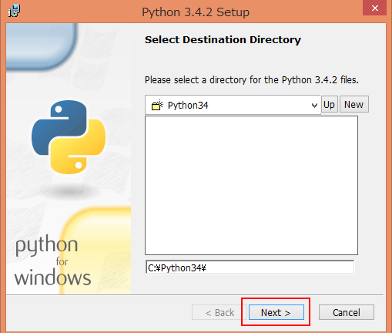Image resolution: width=392 pixels, height=333 pixels.
Task: Click the 'python for windows' wordmark
Action: tap(52, 262)
